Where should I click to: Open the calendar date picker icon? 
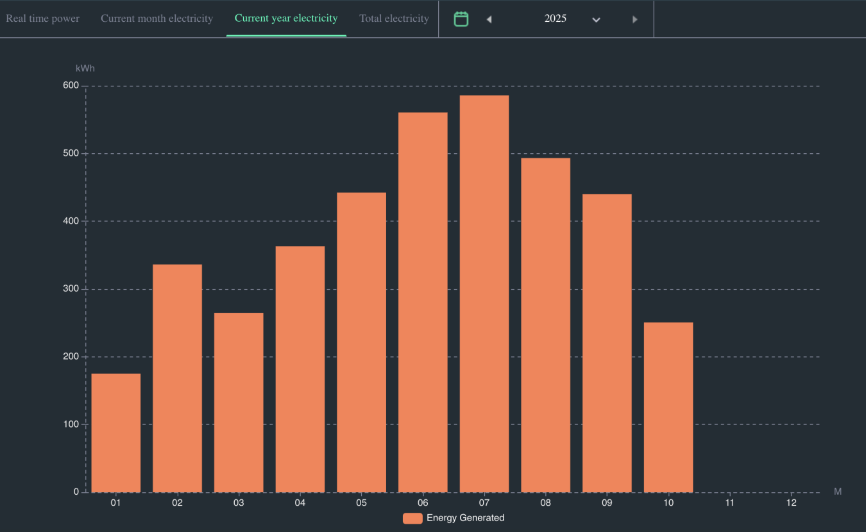tap(461, 19)
